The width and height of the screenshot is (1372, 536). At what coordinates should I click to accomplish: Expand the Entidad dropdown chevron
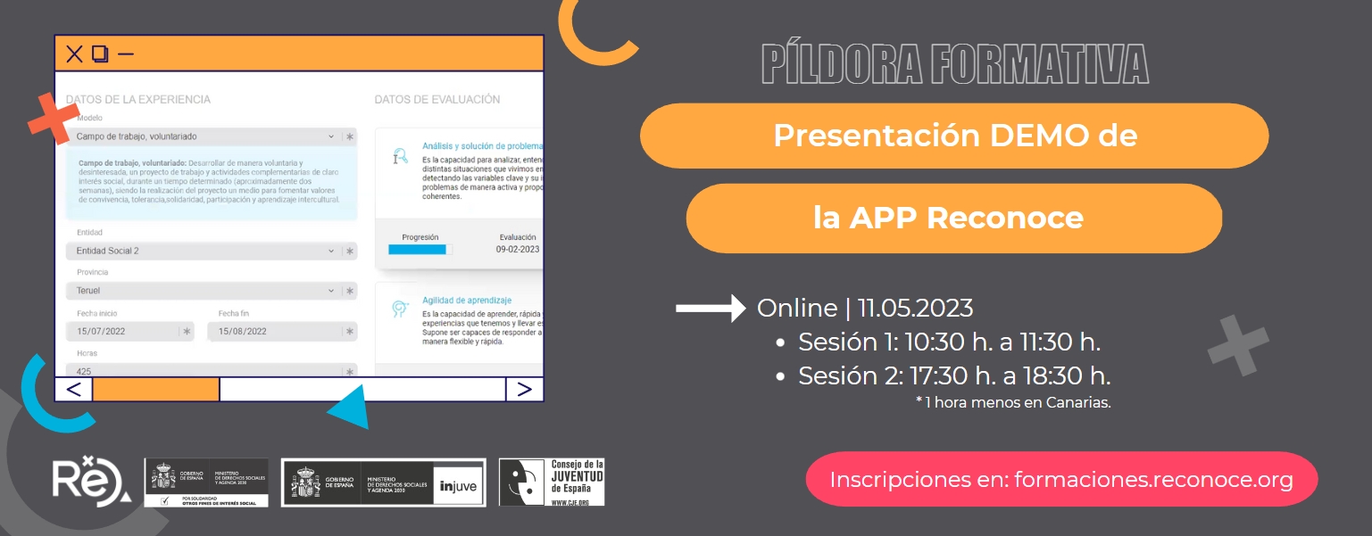[x=331, y=252]
